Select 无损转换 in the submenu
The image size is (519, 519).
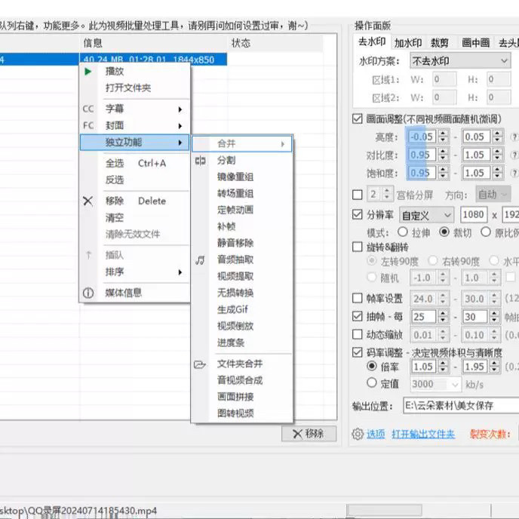click(235, 293)
